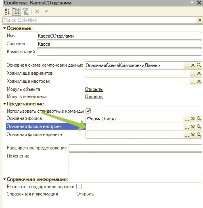Clear the search field with its X

point(200,20)
